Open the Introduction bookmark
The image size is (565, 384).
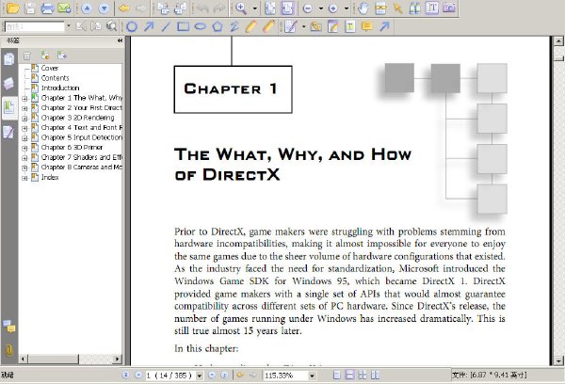(60, 88)
